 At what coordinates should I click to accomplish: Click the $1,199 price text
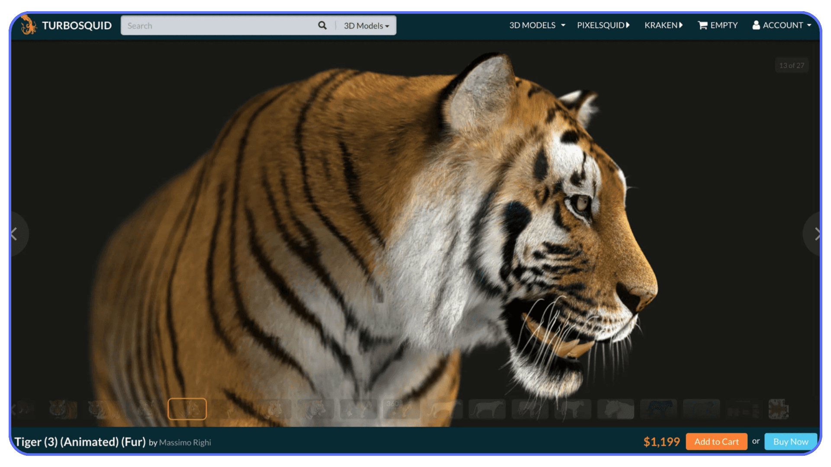[661, 441]
